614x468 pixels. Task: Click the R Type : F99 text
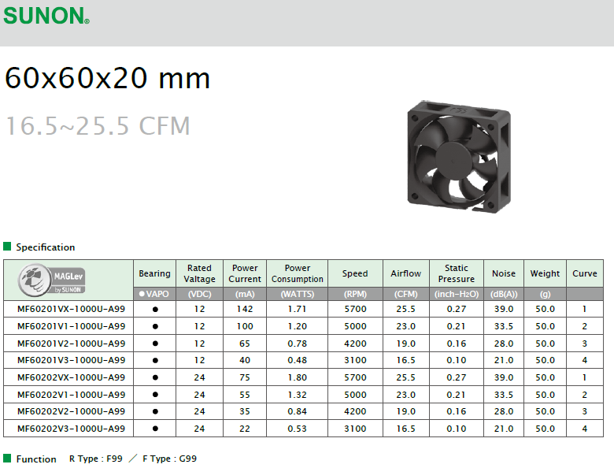pos(94,459)
